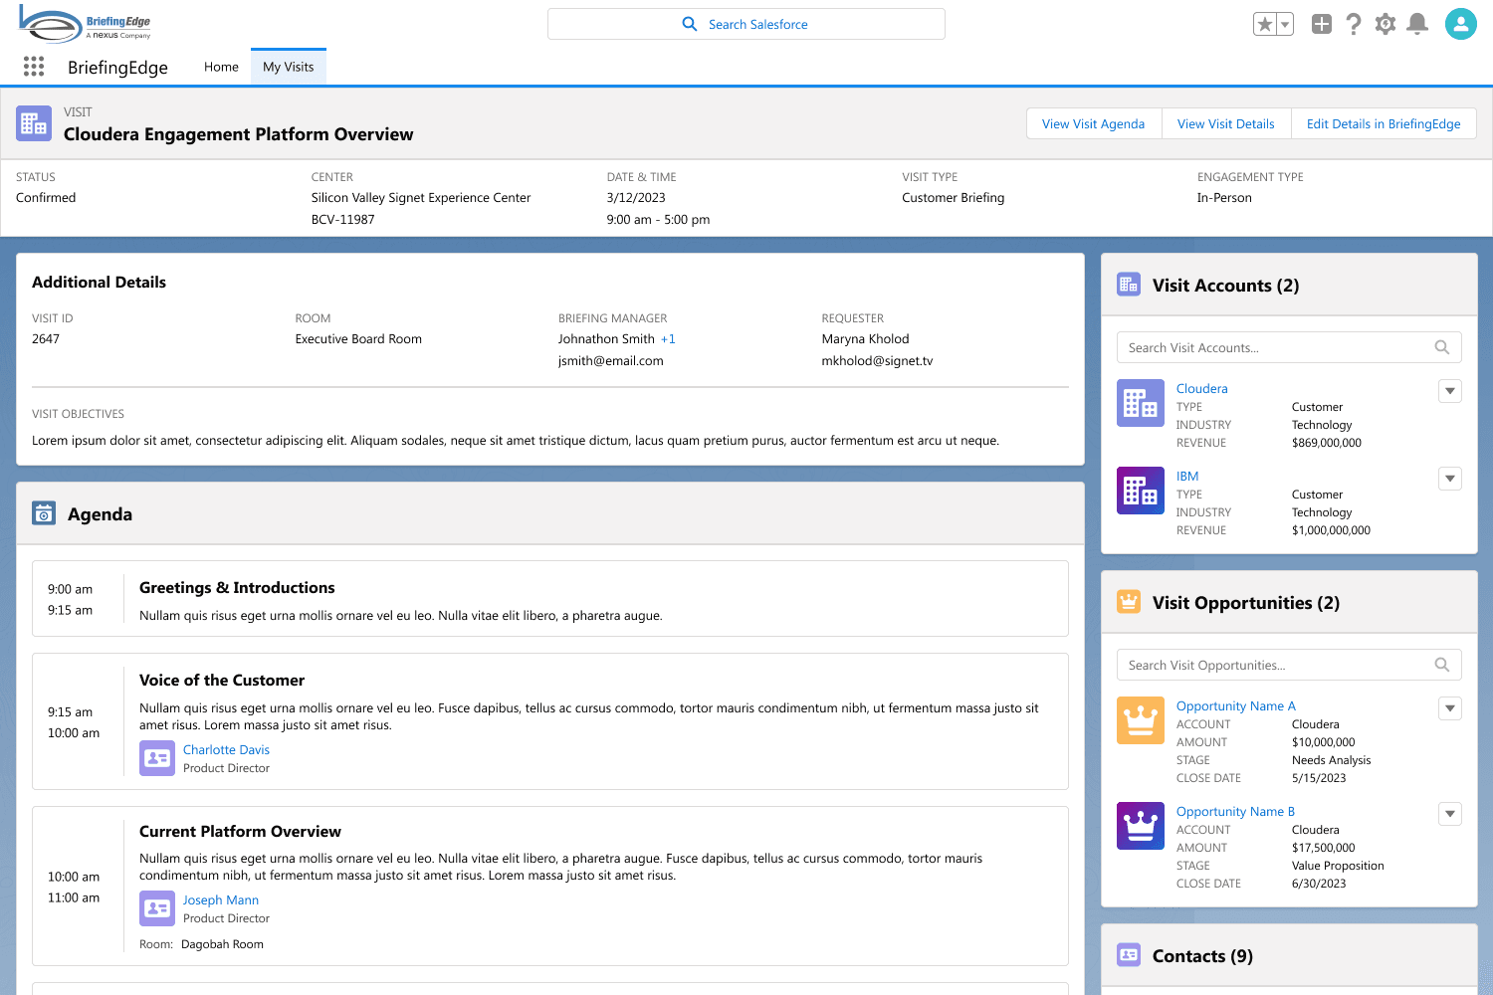Open Opportunity Name A actions dropdown
Image resolution: width=1493 pixels, height=995 pixels.
pyautogui.click(x=1450, y=708)
